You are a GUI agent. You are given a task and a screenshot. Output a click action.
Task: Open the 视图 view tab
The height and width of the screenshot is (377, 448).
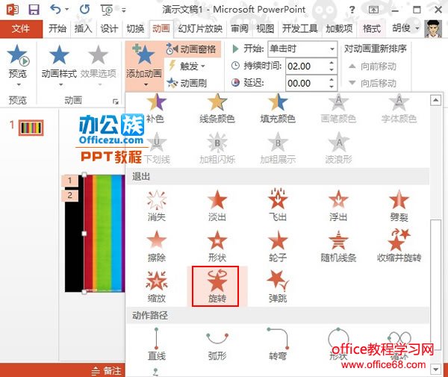(x=265, y=28)
